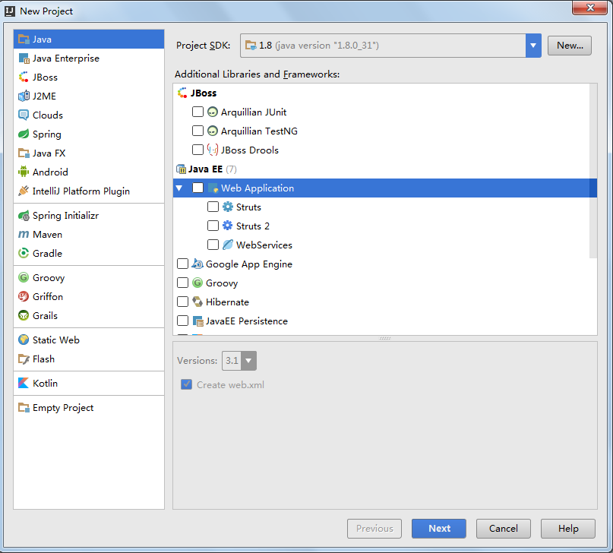
Task: Select the Clouds icon in left list
Action: [x=24, y=115]
